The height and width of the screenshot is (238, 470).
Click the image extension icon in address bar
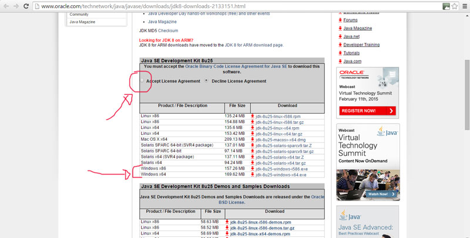(x=446, y=6)
